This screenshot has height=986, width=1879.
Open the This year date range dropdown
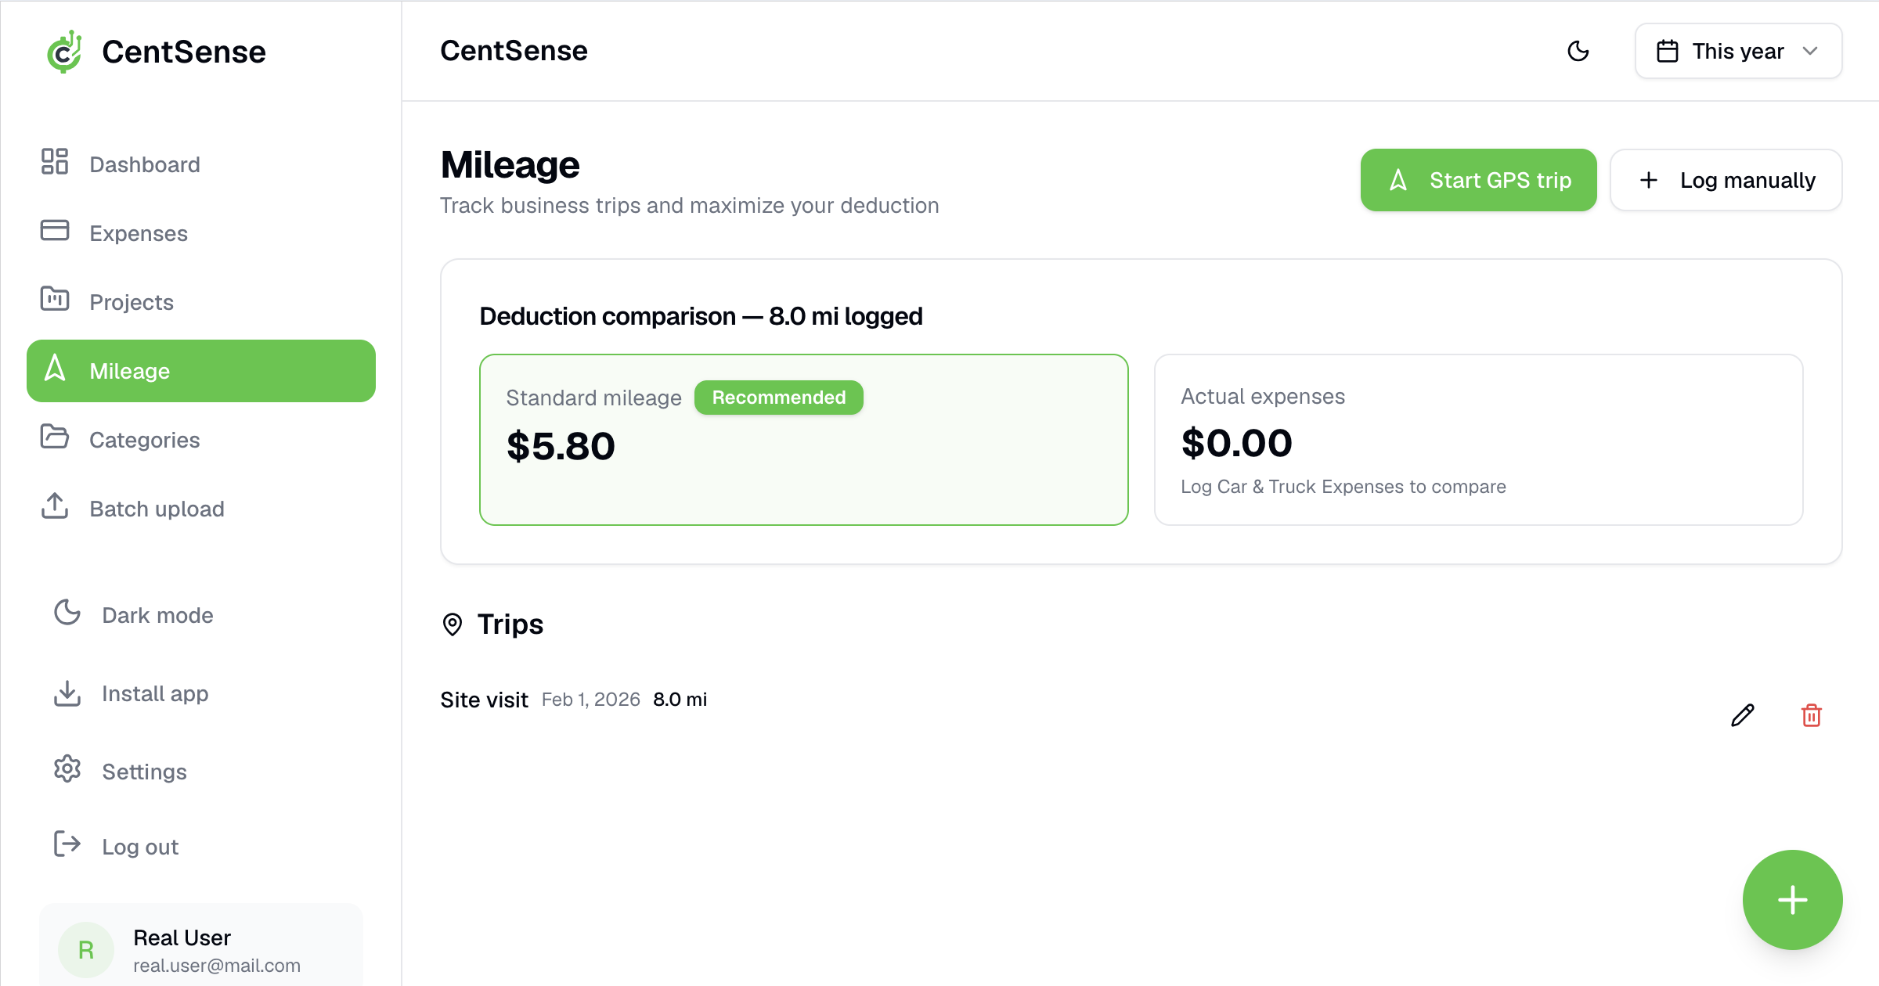(1738, 52)
